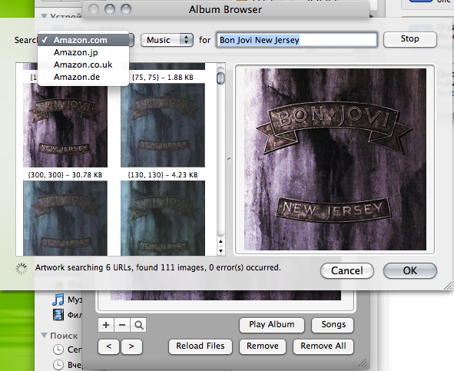Select the purple 300x300 cover thumbnail
The width and height of the screenshot is (454, 371).
click(65, 125)
